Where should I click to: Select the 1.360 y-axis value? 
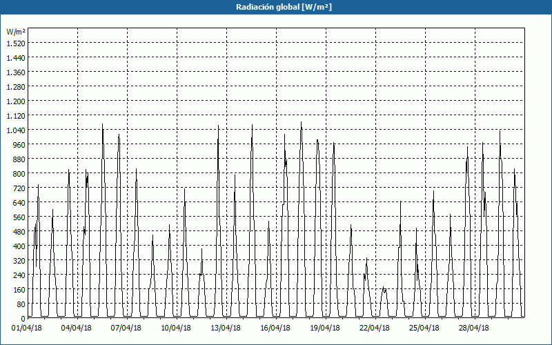point(16,72)
